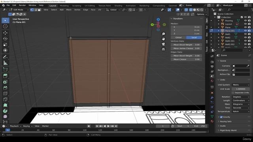The image size is (253, 142).
Task: Click the viewport zoom icon
Action: tap(163, 34)
